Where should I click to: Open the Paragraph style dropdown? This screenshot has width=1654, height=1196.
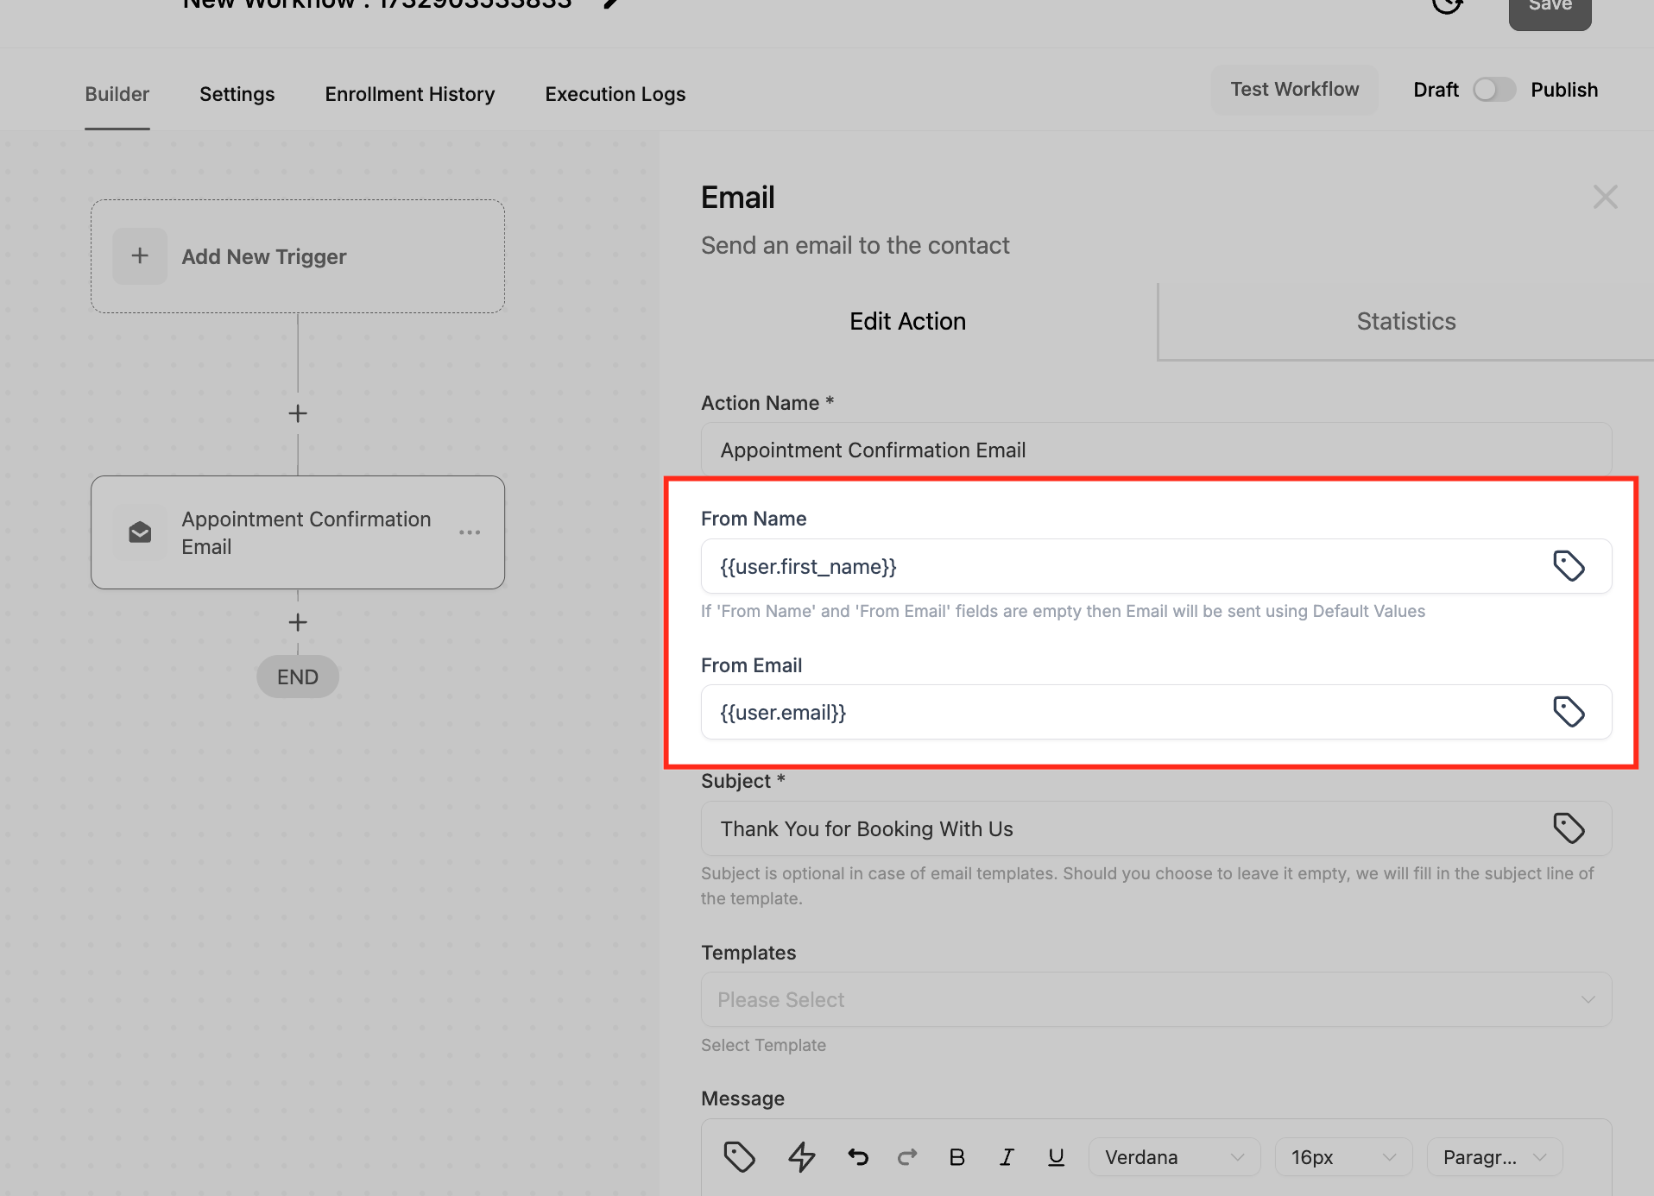click(x=1494, y=1156)
